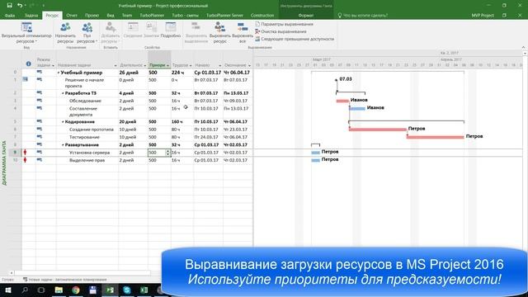Open Визуальный оптимизатор ресурсов tool
Screen dimensions: 528x297
26,32
